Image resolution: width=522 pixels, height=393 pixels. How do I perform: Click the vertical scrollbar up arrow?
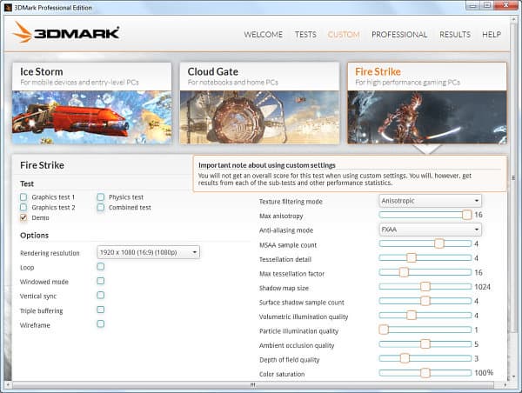(x=513, y=20)
